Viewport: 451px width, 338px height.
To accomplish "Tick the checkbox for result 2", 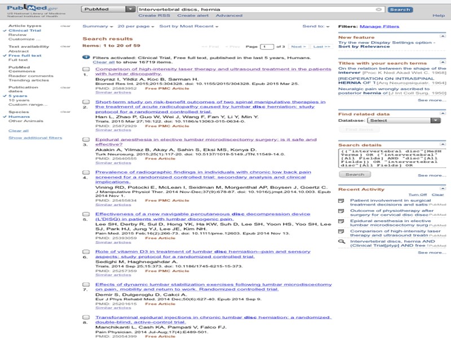I will [x=86, y=102].
